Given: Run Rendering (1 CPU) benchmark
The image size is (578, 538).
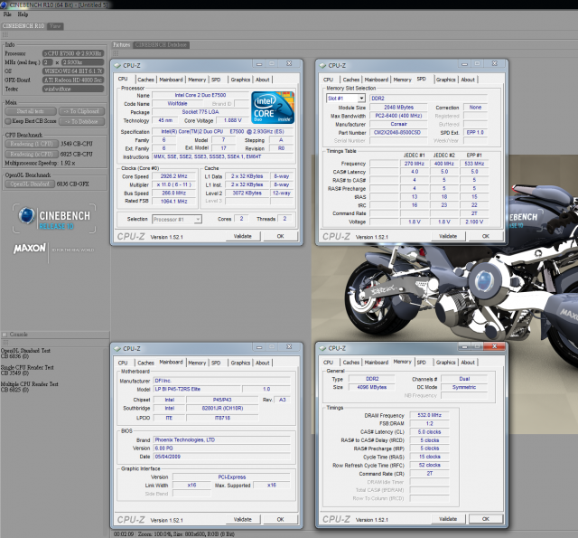Looking at the screenshot, I should pyautogui.click(x=32, y=144).
